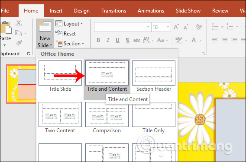Open the font color dropdown arrow

click(x=201, y=40)
